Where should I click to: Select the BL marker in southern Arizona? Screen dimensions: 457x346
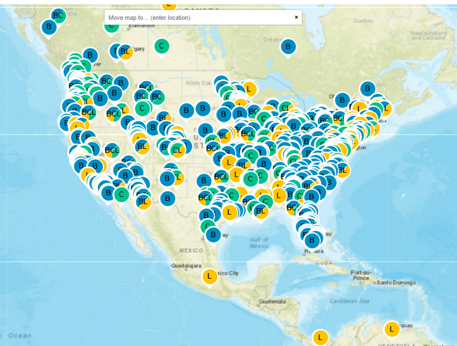click(143, 201)
